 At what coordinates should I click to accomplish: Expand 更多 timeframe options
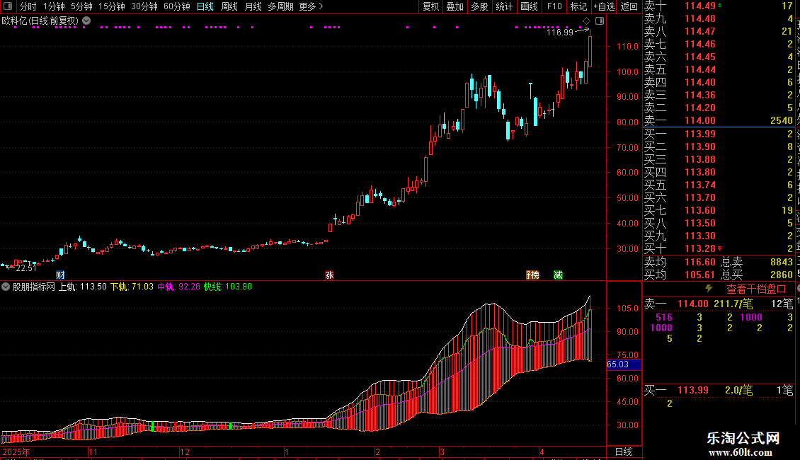[311, 6]
